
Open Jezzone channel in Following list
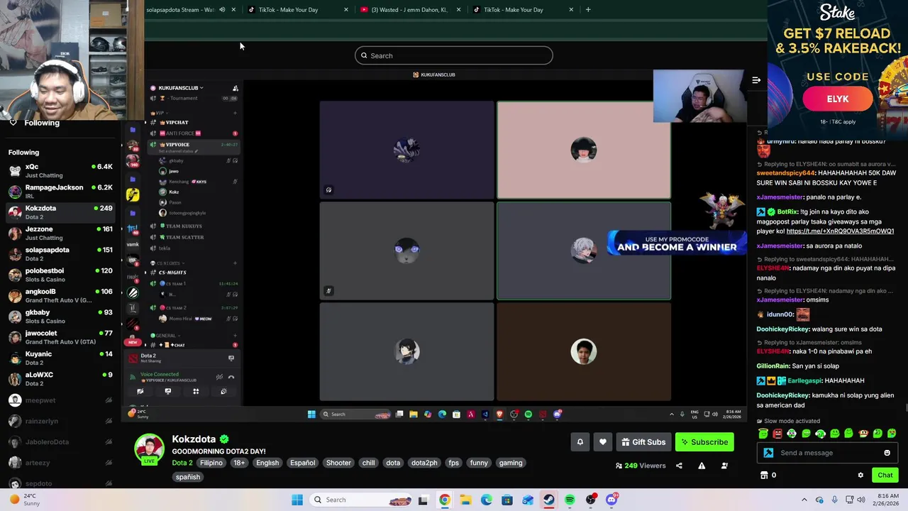[60, 233]
